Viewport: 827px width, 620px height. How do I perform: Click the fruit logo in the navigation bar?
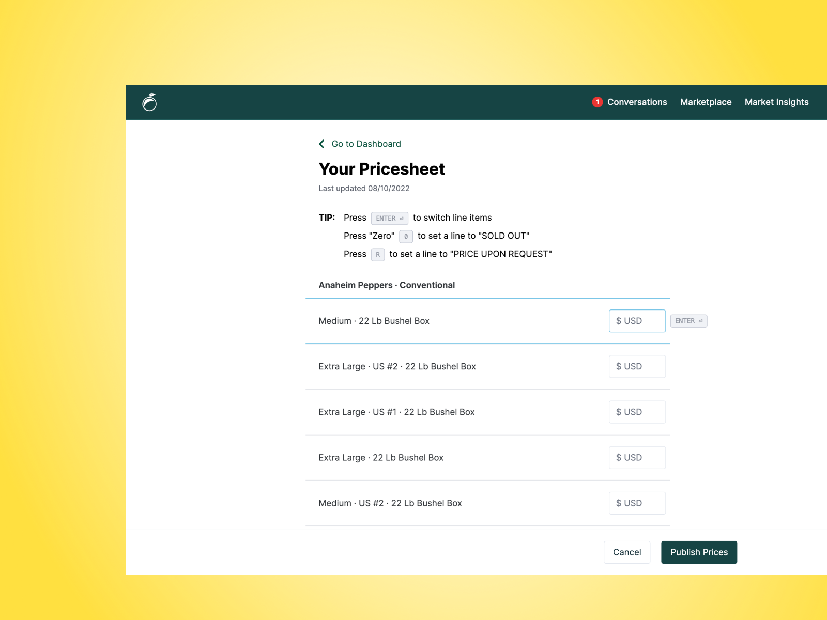tap(150, 102)
